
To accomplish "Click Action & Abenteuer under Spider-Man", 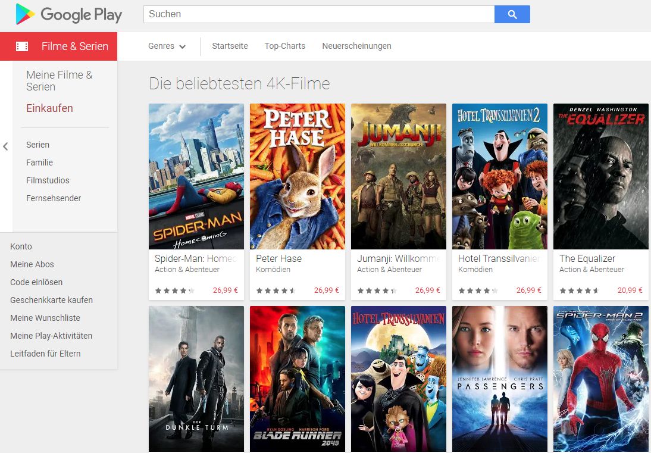I will [187, 270].
